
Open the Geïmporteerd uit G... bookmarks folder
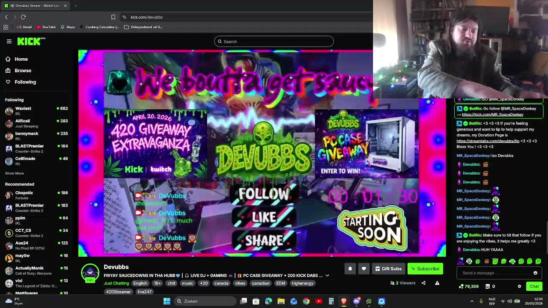[143, 27]
